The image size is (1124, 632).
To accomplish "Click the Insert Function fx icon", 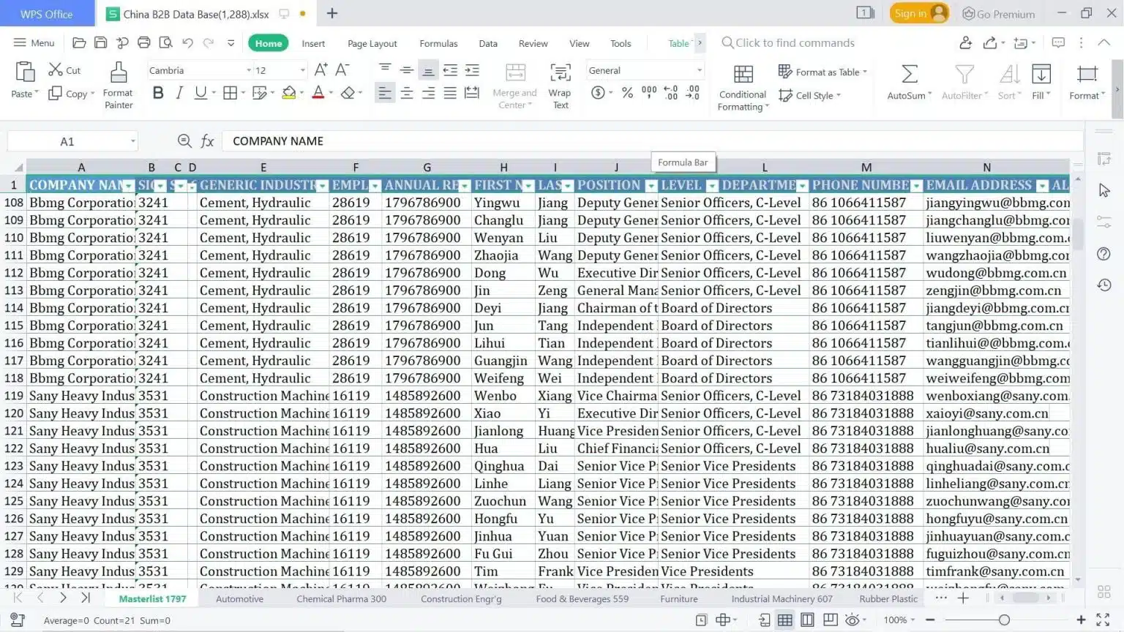I will 207,141.
